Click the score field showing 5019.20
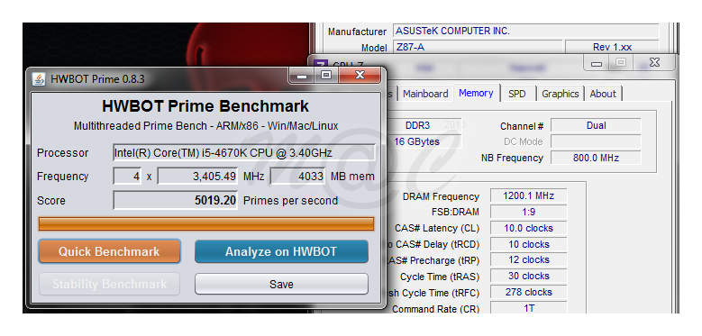This screenshot has height=336, width=702. pos(175,201)
